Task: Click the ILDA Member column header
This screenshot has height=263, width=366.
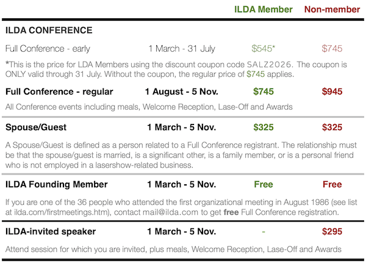Action: 264,9
